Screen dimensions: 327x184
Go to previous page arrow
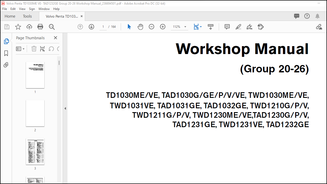(x=80, y=27)
